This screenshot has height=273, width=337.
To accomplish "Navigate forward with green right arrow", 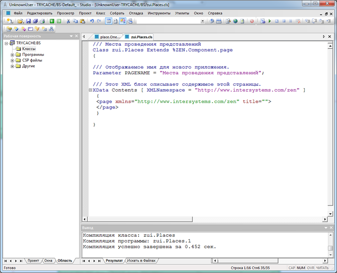I will pos(59,21).
